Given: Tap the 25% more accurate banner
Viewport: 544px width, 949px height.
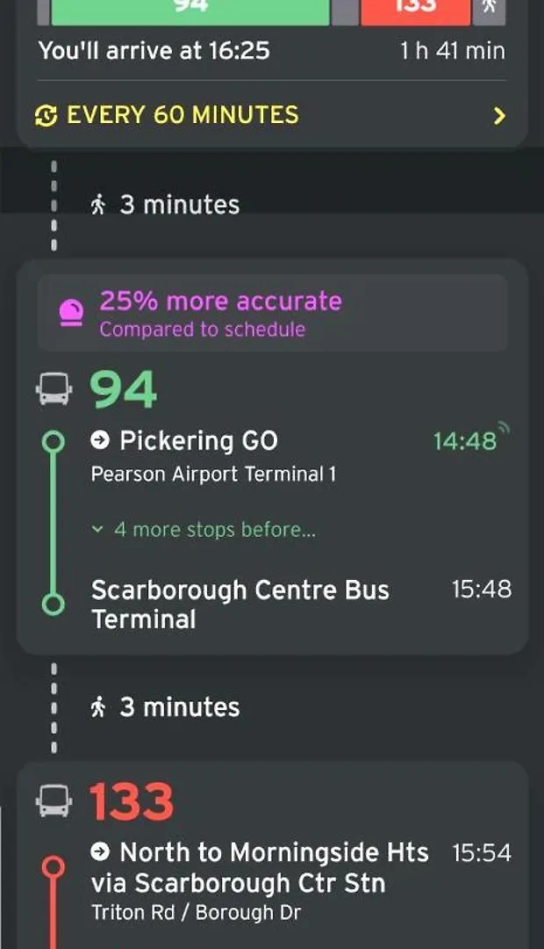Looking at the screenshot, I should point(272,314).
